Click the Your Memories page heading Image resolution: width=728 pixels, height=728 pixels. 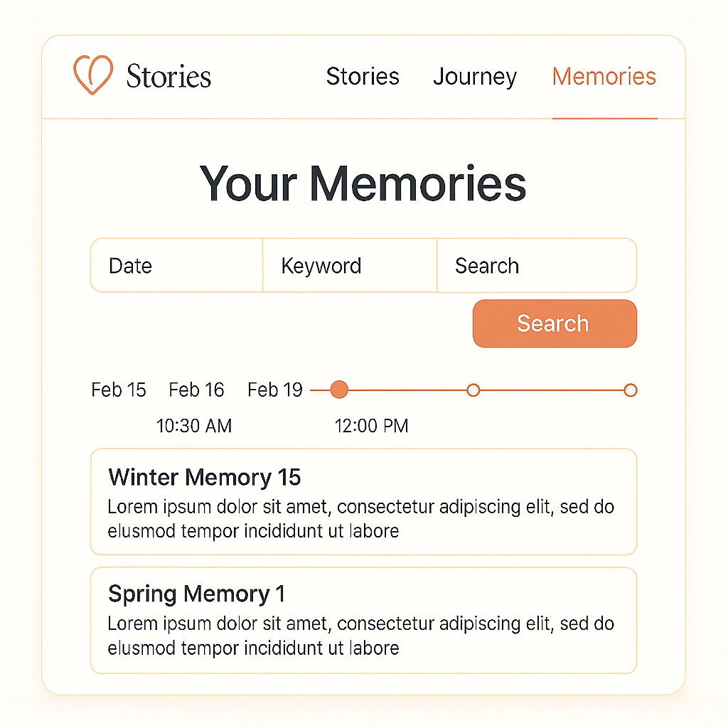coord(363,183)
